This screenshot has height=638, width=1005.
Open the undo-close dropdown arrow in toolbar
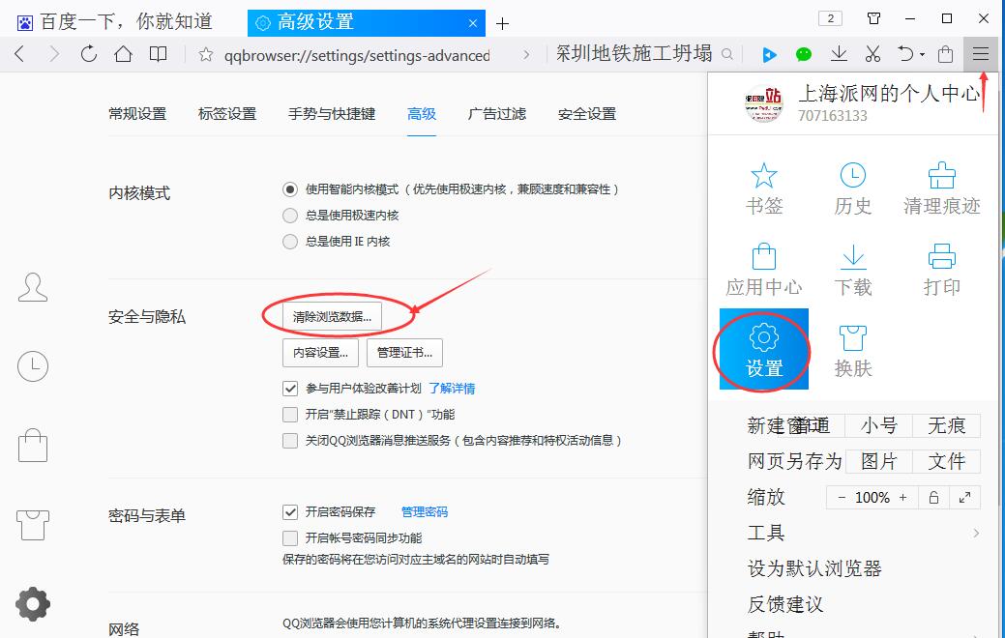pyautogui.click(x=922, y=55)
